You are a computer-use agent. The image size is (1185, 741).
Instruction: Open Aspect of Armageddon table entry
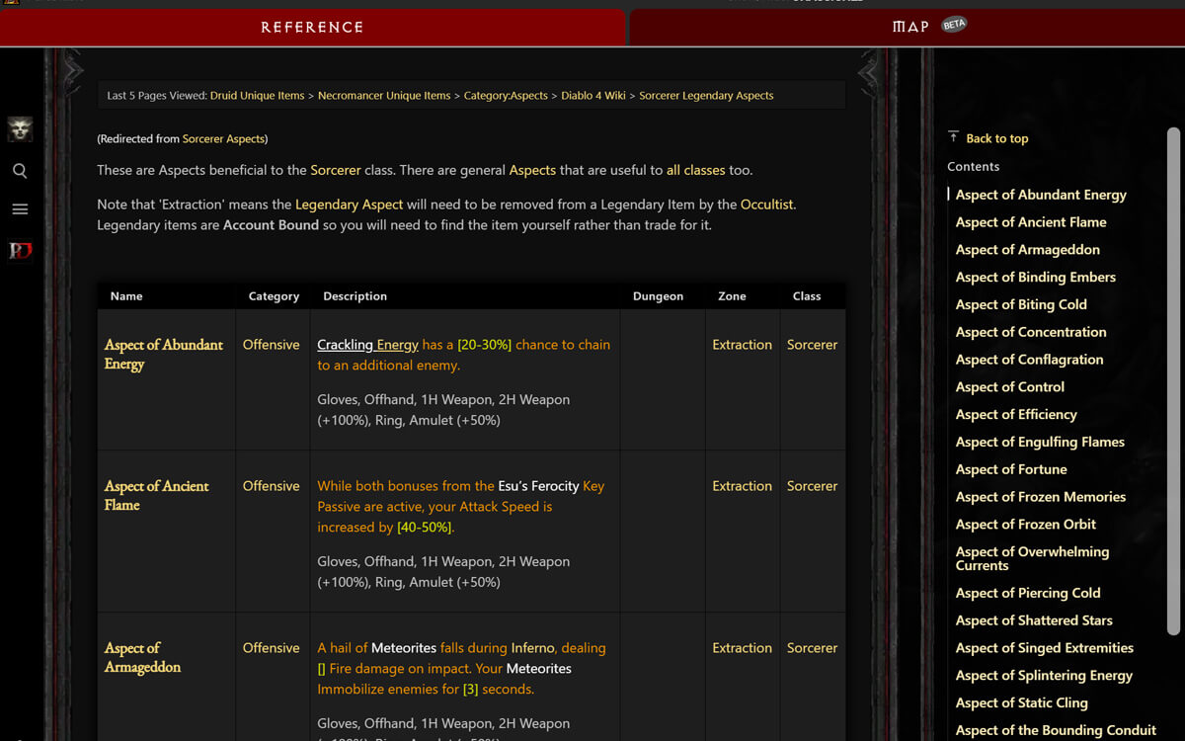tap(143, 657)
